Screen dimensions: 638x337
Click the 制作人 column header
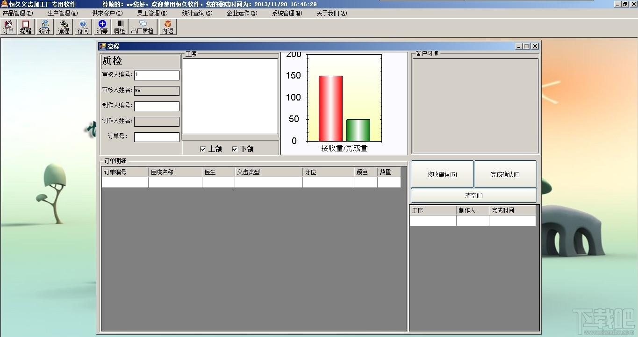[x=473, y=210]
